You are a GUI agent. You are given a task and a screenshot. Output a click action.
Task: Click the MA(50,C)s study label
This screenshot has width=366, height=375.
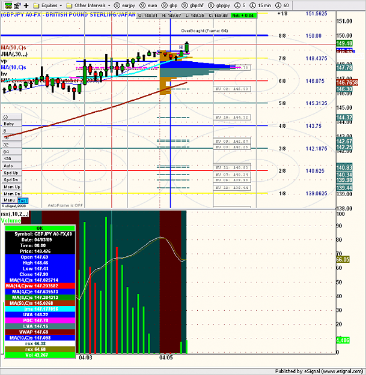14,47
